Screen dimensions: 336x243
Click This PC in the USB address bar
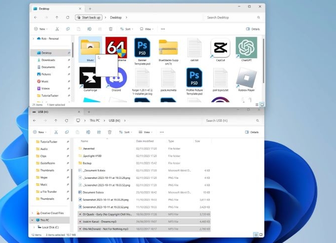pos(95,121)
